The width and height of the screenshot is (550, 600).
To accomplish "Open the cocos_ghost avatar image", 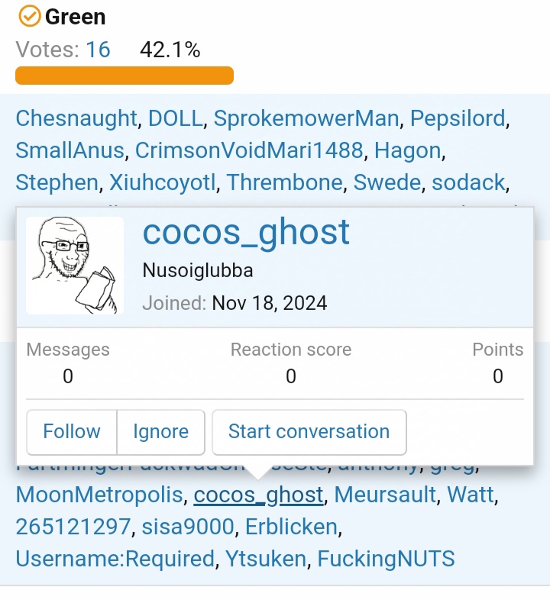I will (x=75, y=266).
